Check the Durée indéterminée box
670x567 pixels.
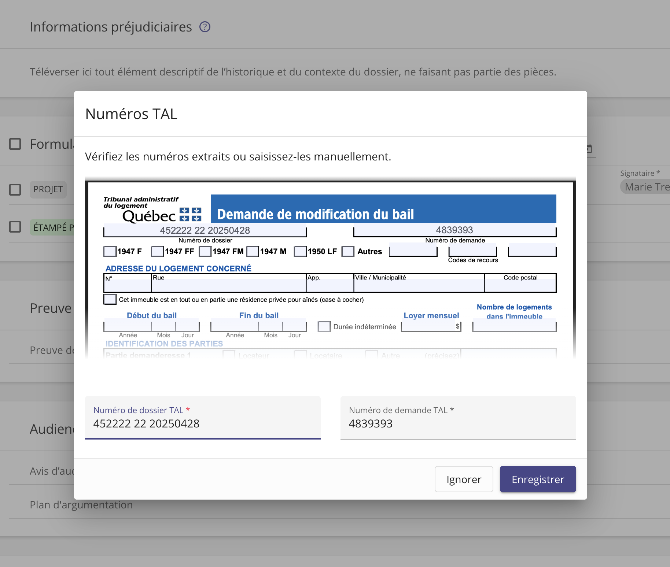pyautogui.click(x=324, y=326)
